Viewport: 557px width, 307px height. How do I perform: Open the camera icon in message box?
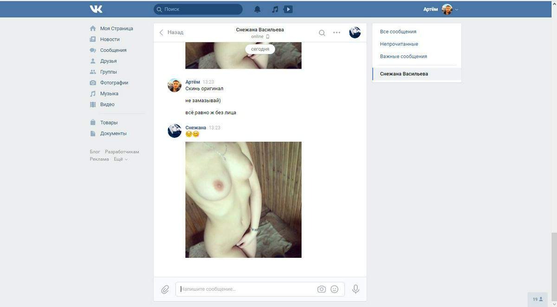coord(321,289)
